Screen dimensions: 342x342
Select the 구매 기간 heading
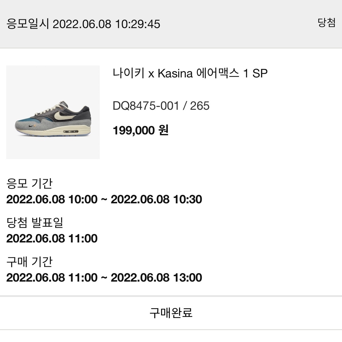coord(29,262)
